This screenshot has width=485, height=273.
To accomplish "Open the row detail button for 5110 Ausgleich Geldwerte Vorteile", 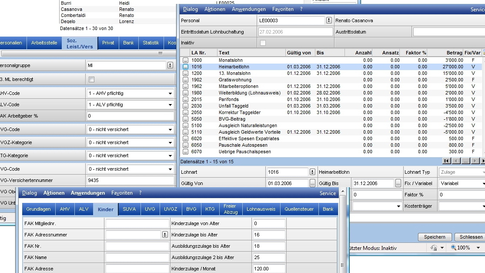I will 185,132.
